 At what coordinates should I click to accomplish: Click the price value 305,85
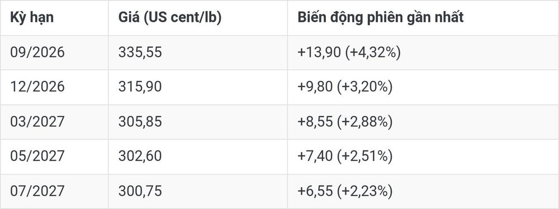(140, 121)
